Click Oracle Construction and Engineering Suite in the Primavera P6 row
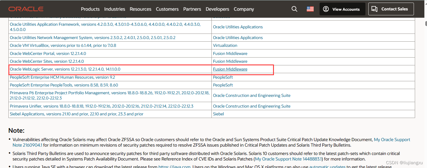 (252, 95)
